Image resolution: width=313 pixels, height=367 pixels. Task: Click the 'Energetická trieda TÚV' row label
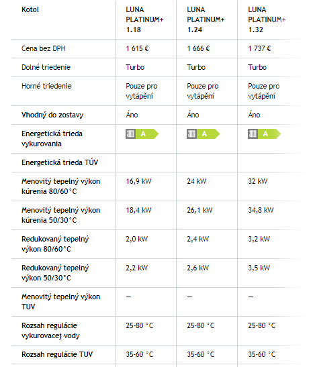(60, 162)
